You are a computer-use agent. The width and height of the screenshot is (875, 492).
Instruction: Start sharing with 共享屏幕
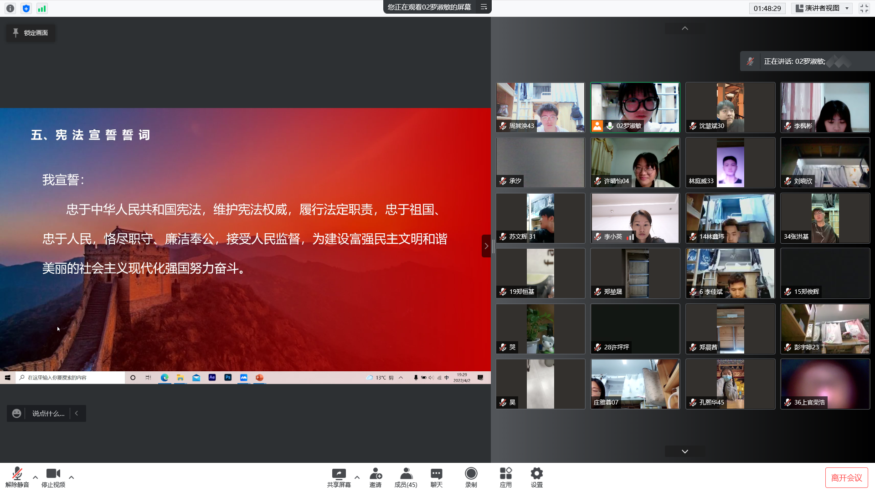(x=339, y=477)
